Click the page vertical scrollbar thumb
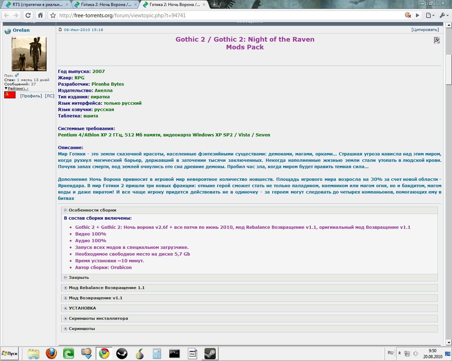The image size is (452, 361). coord(449,70)
